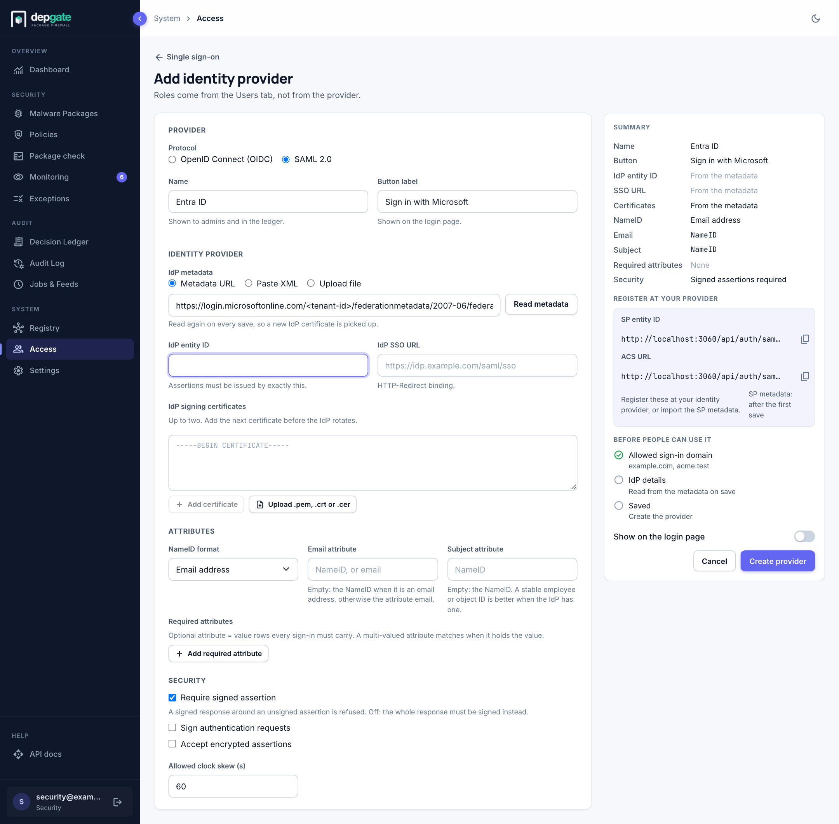Viewport: 839px width, 824px height.
Task: Click the Registry icon in sidebar
Action: (x=18, y=328)
